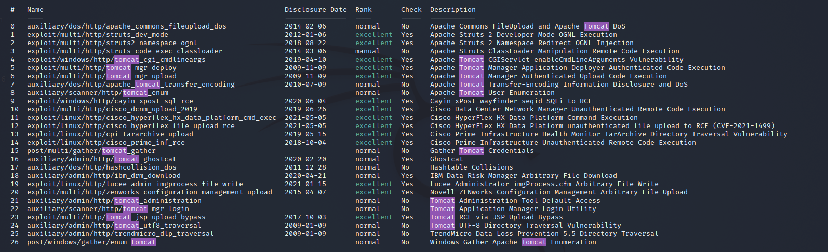Select module name 'post/windows/gather/enum_tomcat'
828x252 pixels.
pyautogui.click(x=91, y=242)
